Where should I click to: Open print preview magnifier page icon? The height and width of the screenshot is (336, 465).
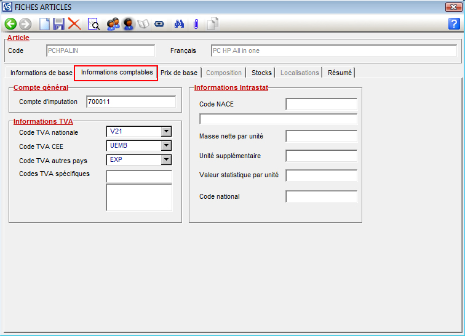93,24
